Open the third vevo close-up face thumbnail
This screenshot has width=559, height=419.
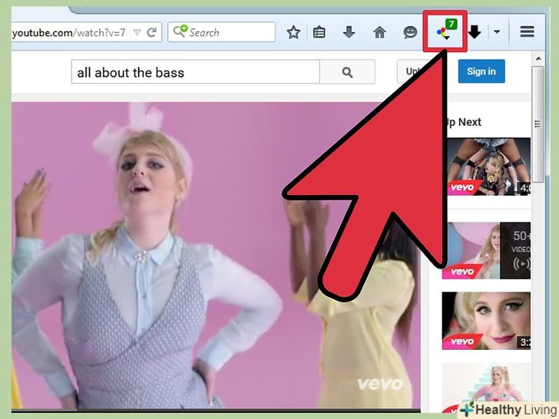point(486,321)
